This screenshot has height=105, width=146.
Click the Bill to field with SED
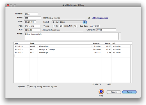[33, 18]
